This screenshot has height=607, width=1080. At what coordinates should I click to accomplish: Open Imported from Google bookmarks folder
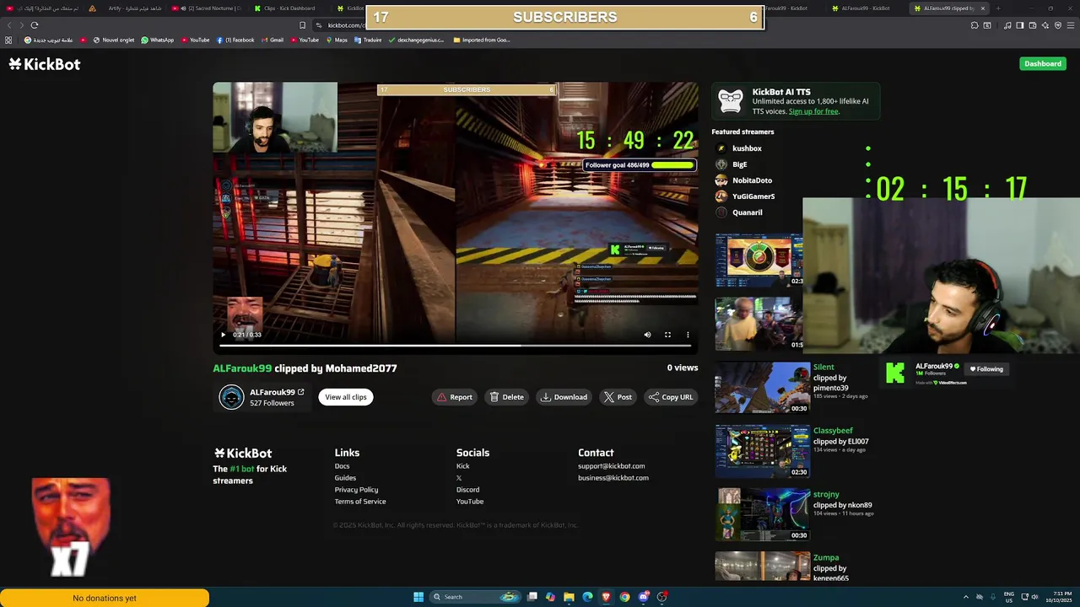(x=481, y=40)
